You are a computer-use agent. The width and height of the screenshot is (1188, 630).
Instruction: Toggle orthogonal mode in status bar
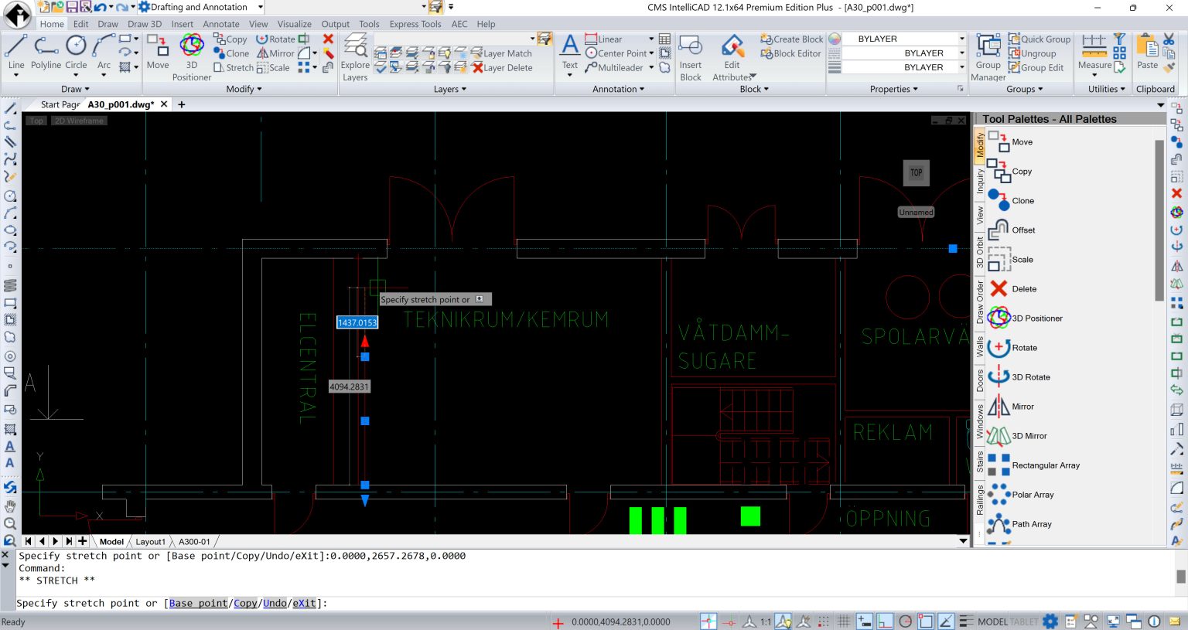pos(885,621)
